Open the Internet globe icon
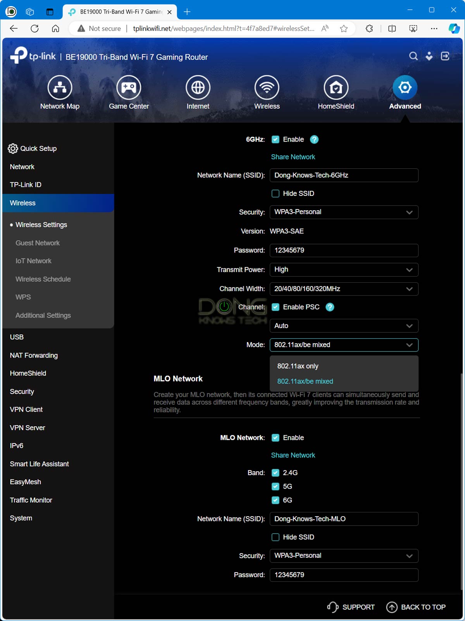465x621 pixels. (x=198, y=88)
